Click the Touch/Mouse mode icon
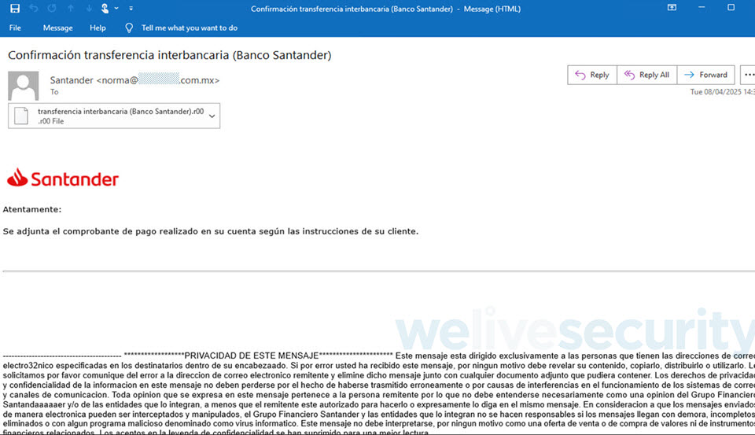Viewport: 755px width, 435px height. click(105, 8)
